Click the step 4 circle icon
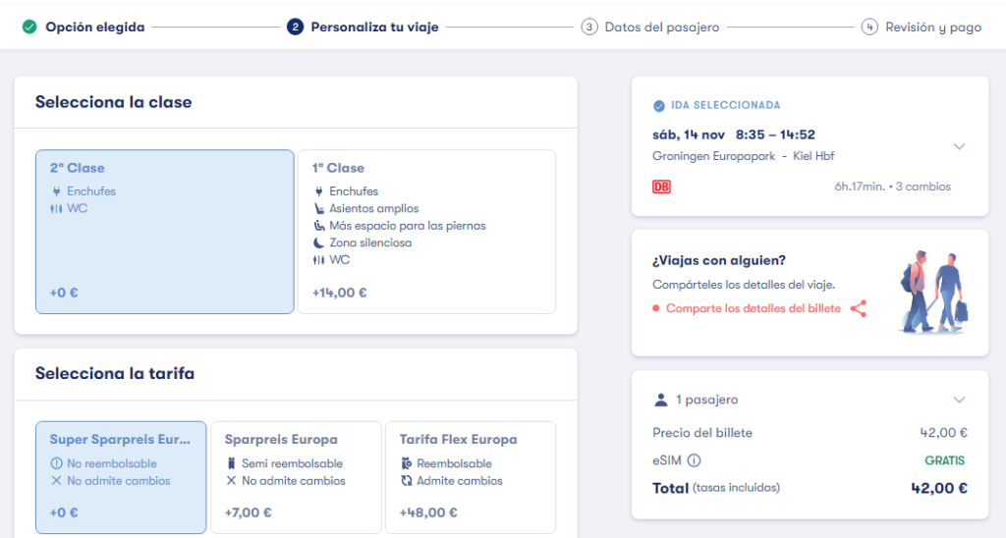The height and width of the screenshot is (538, 1006). [x=869, y=27]
